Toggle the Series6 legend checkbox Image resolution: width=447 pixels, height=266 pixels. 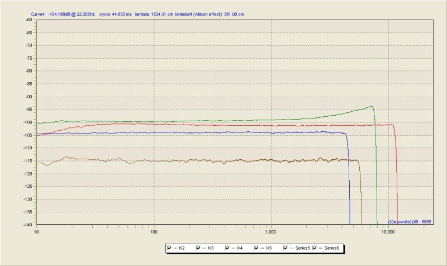coord(315,248)
